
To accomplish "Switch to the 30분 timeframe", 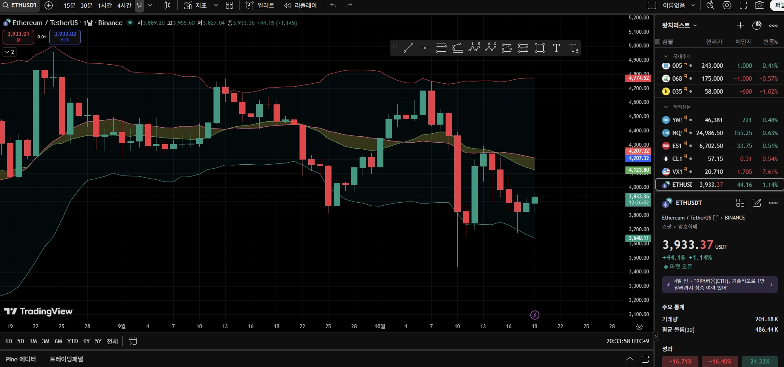I will (86, 5).
